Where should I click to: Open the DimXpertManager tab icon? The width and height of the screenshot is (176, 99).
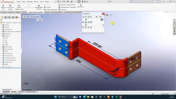(13, 17)
